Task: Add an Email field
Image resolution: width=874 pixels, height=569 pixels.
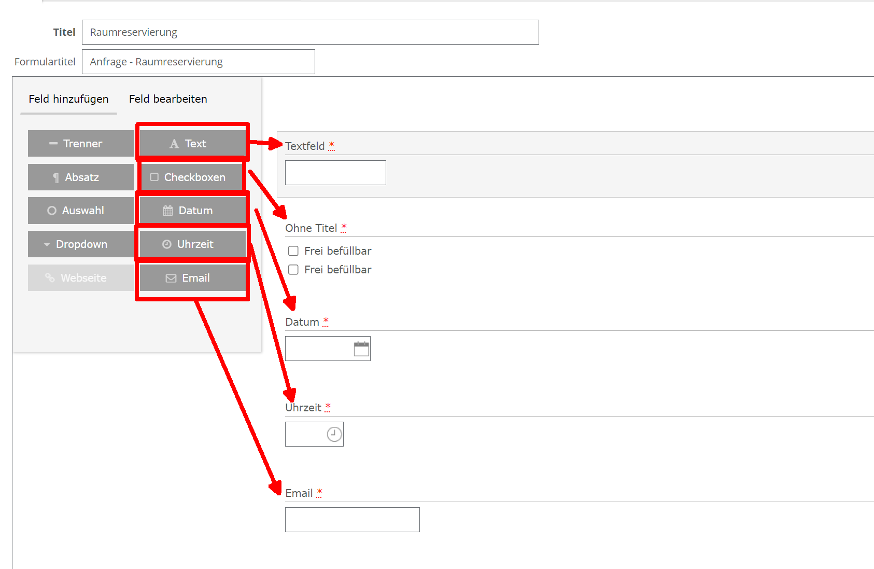Action: (192, 278)
